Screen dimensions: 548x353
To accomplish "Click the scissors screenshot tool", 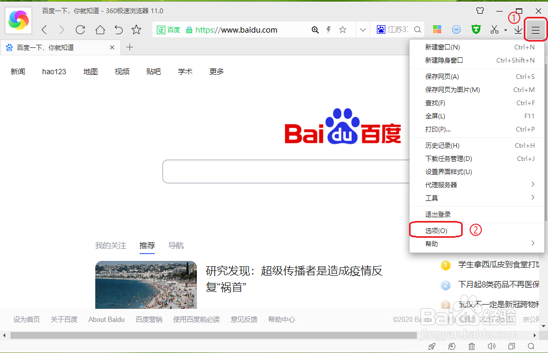I will (x=494, y=29).
